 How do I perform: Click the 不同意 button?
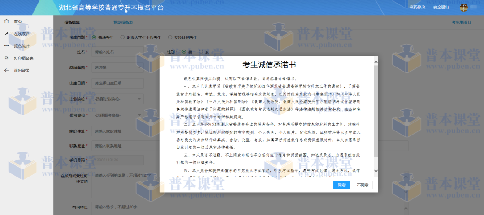(x=363, y=185)
